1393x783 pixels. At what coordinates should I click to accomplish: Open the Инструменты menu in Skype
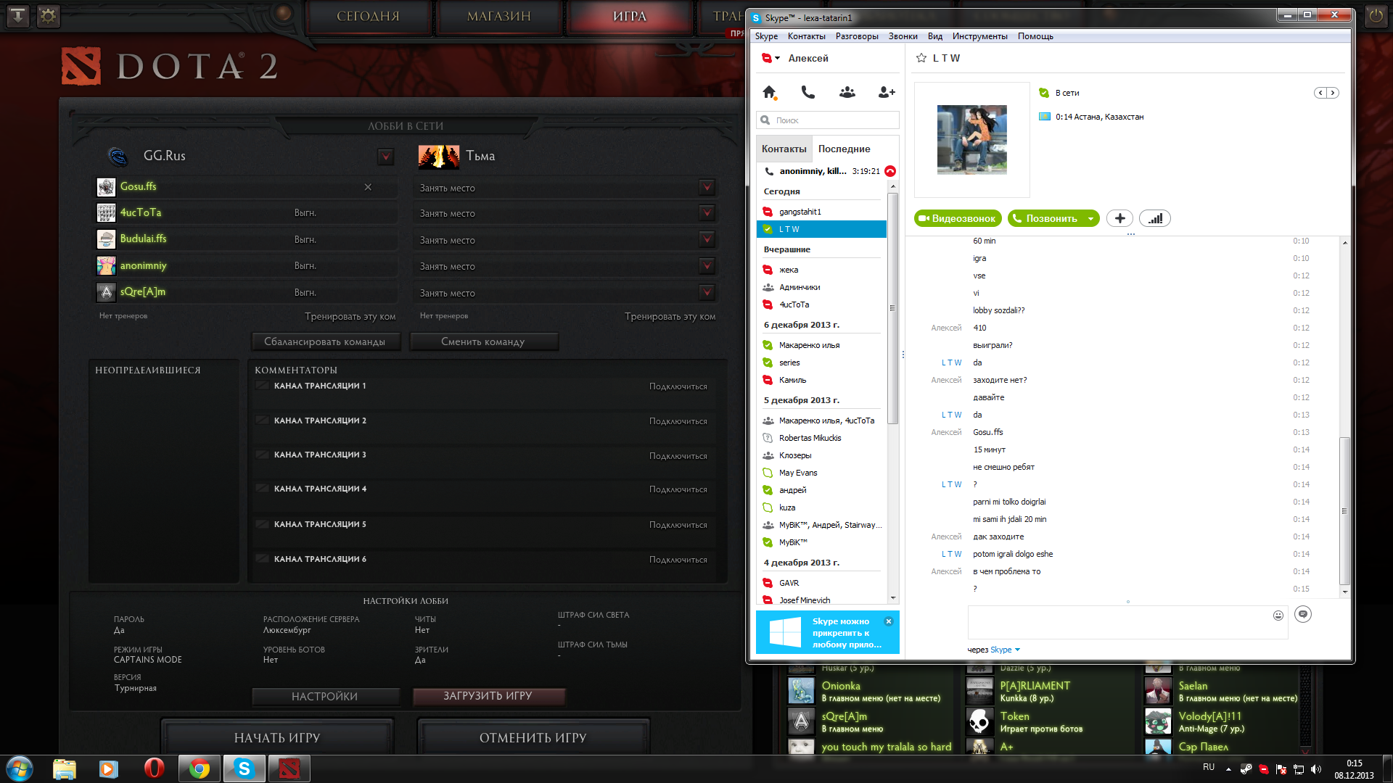tap(979, 36)
